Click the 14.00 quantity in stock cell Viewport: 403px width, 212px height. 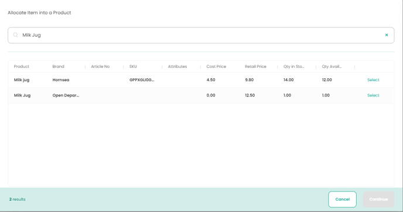click(288, 80)
